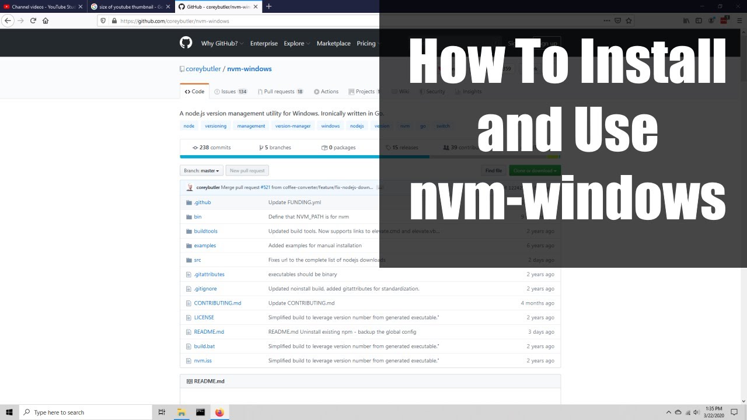Click the version-manager topic tag
Image resolution: width=747 pixels, height=420 pixels.
pyautogui.click(x=293, y=126)
